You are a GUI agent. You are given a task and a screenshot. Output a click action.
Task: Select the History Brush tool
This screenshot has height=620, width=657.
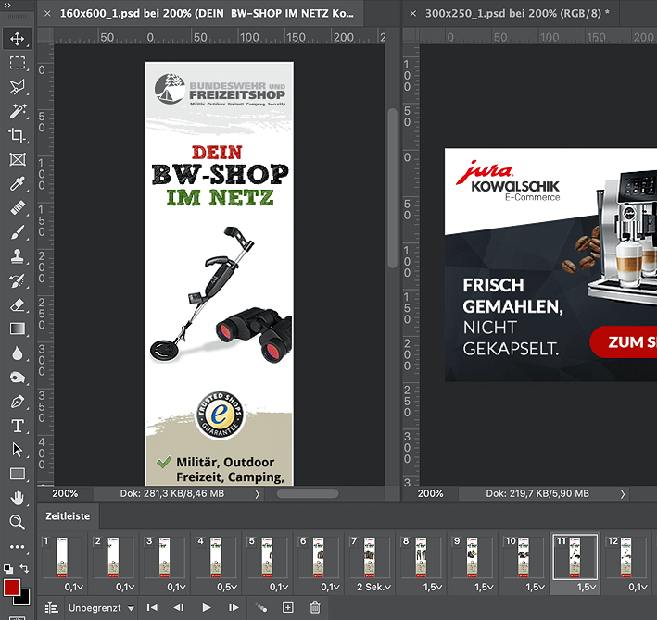tap(18, 280)
